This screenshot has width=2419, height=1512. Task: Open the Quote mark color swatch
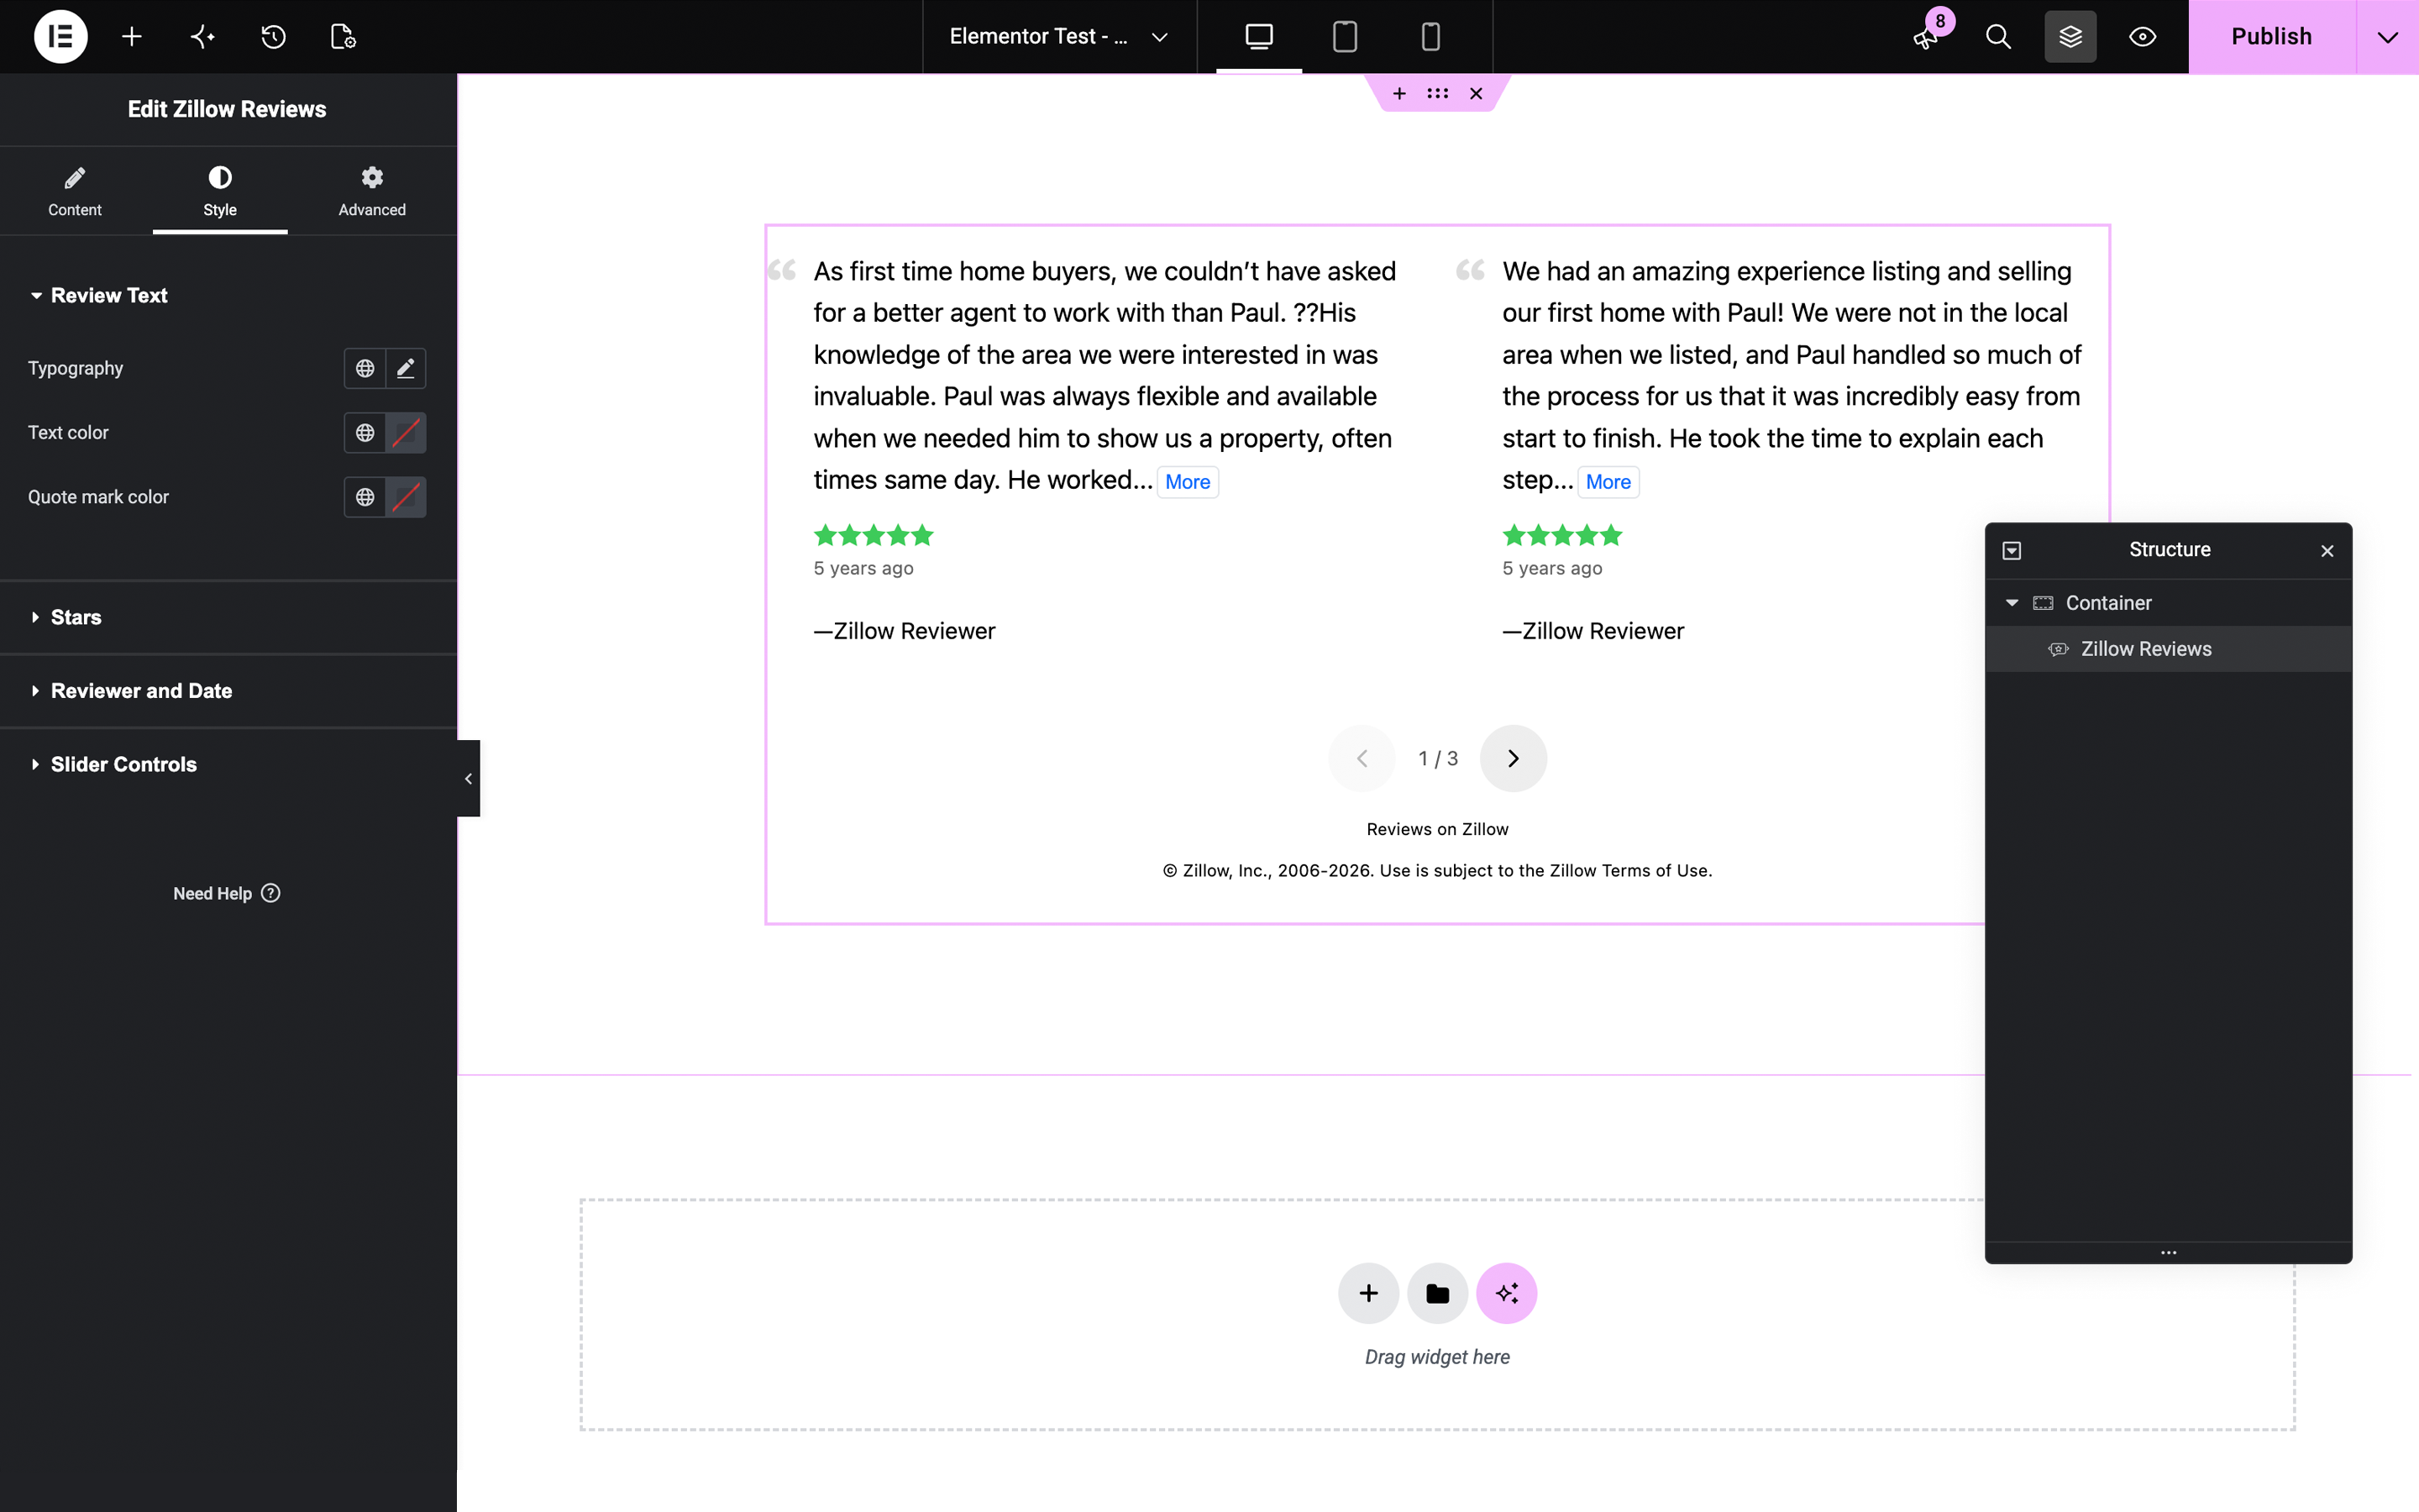click(406, 497)
